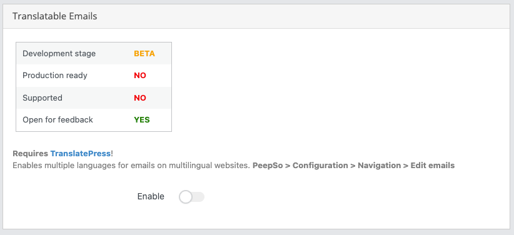This screenshot has height=235, width=514.
Task: Click the Navigation word in breadcrumb path
Action: pyautogui.click(x=379, y=166)
